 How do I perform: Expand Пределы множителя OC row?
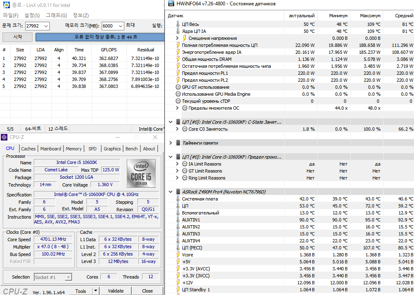tap(177, 108)
